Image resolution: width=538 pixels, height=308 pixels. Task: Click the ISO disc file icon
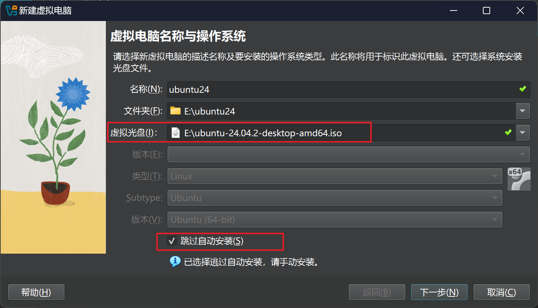pos(175,133)
